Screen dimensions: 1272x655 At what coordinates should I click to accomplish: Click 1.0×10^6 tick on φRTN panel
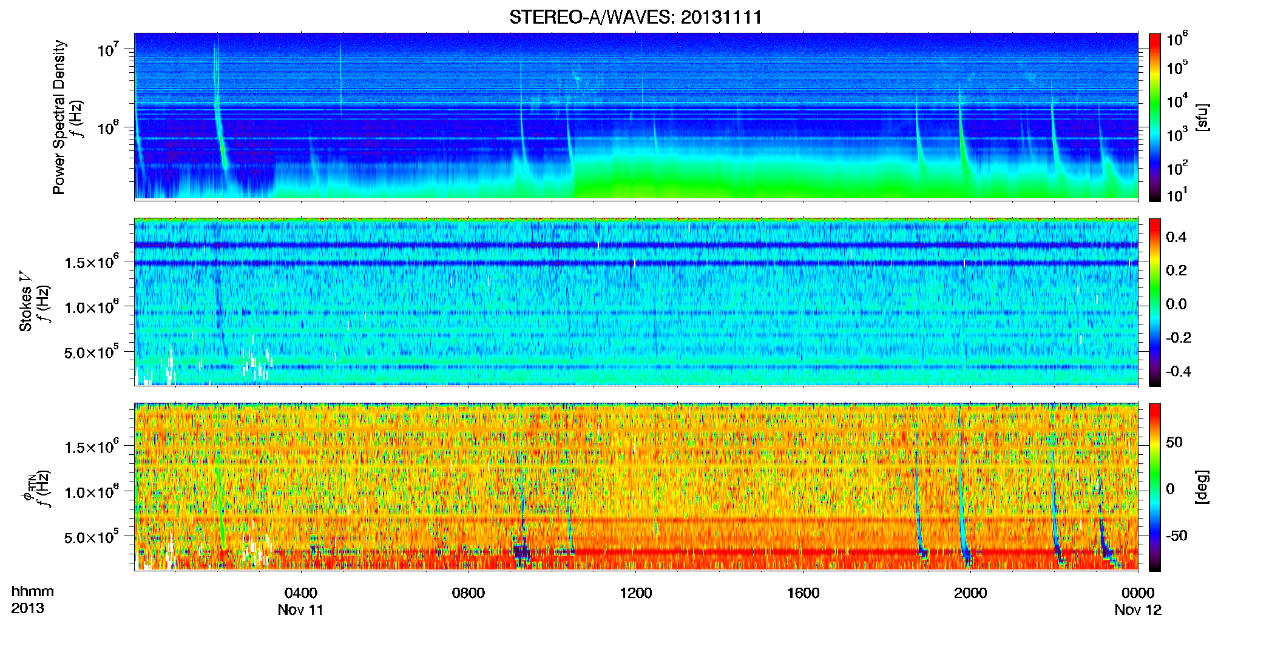[91, 492]
